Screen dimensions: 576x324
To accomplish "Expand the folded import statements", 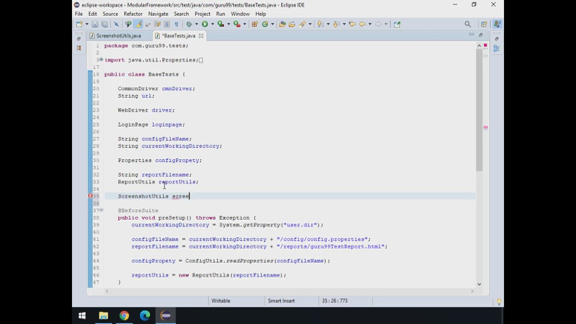I will click(x=101, y=60).
